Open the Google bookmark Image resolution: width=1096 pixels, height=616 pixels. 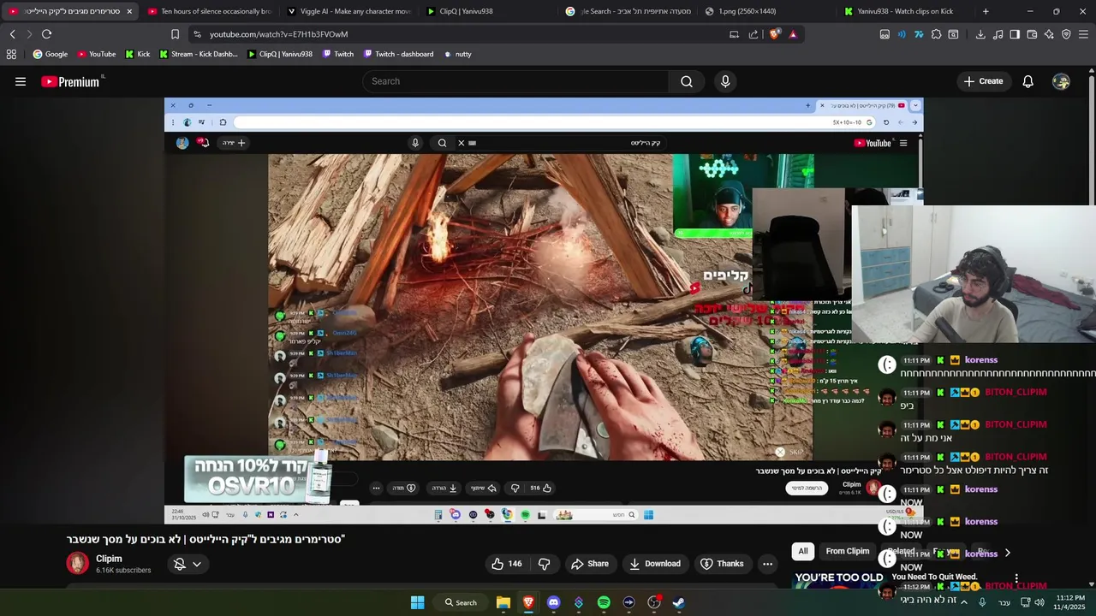click(x=50, y=54)
